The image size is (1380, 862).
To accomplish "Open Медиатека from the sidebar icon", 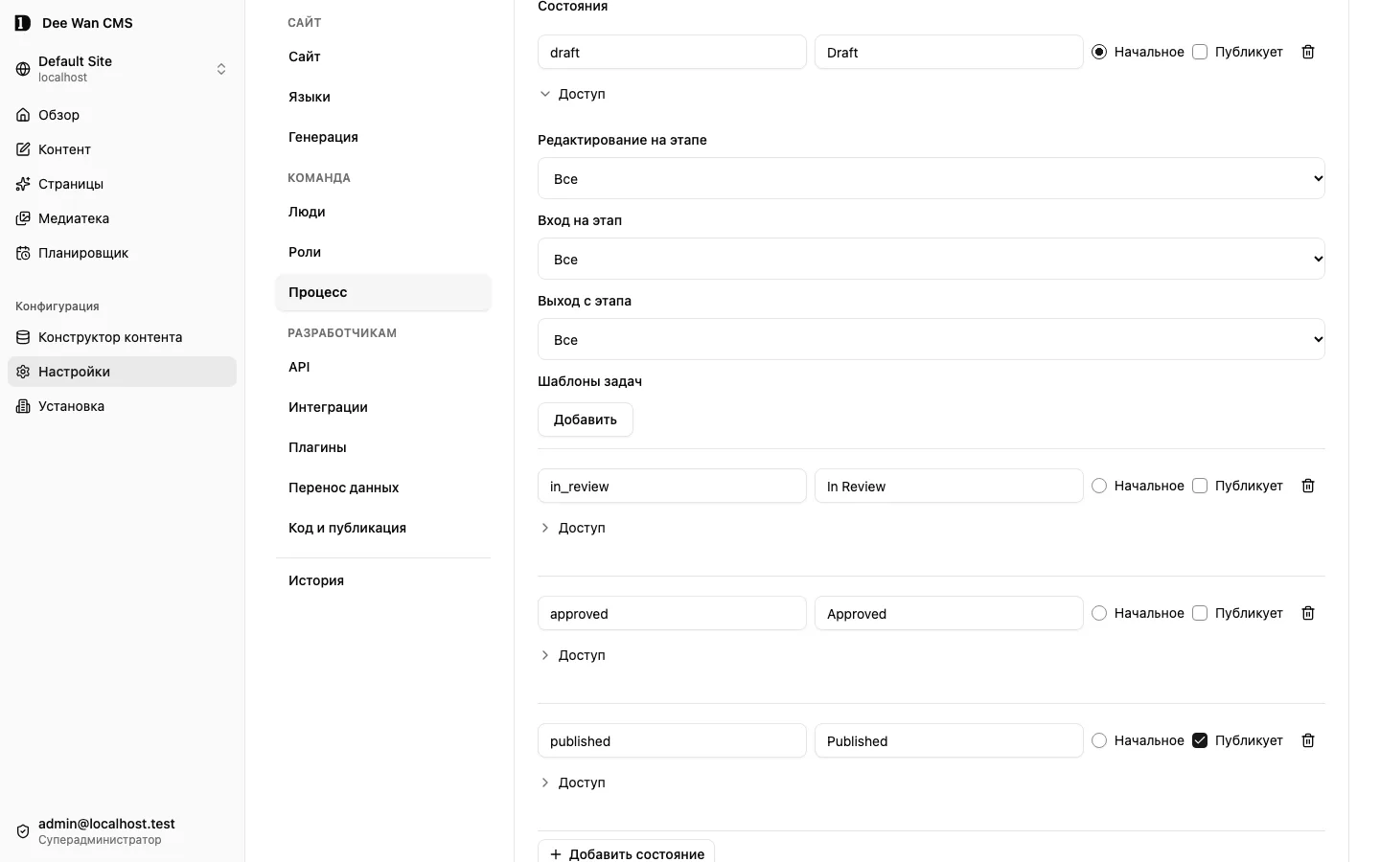I will 23,218.
